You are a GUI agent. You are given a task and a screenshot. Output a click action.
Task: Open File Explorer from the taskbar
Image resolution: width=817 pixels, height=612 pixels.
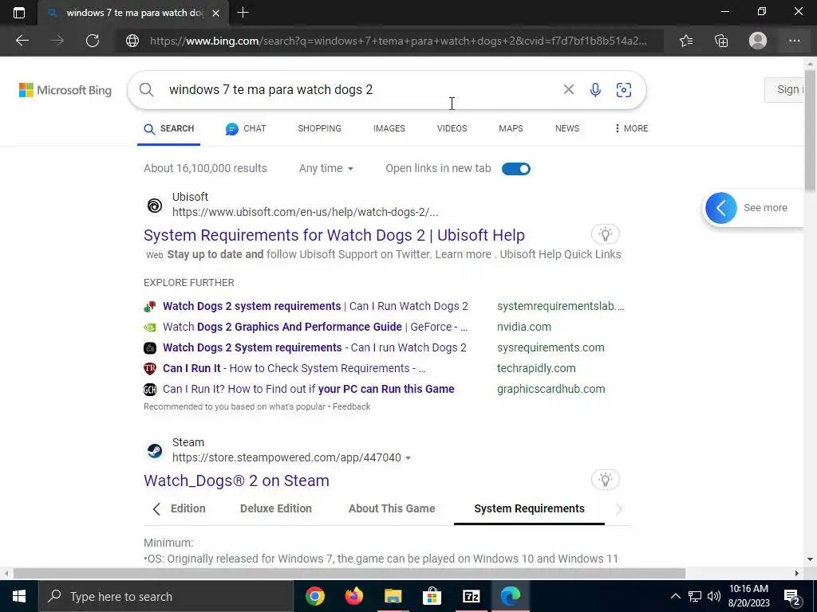(393, 596)
